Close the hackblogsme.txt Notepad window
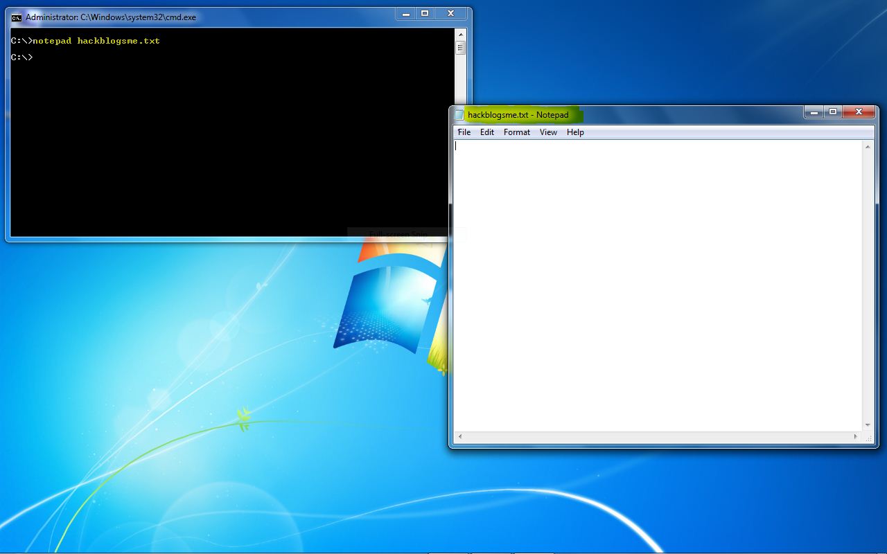The width and height of the screenshot is (887, 554). [x=859, y=111]
